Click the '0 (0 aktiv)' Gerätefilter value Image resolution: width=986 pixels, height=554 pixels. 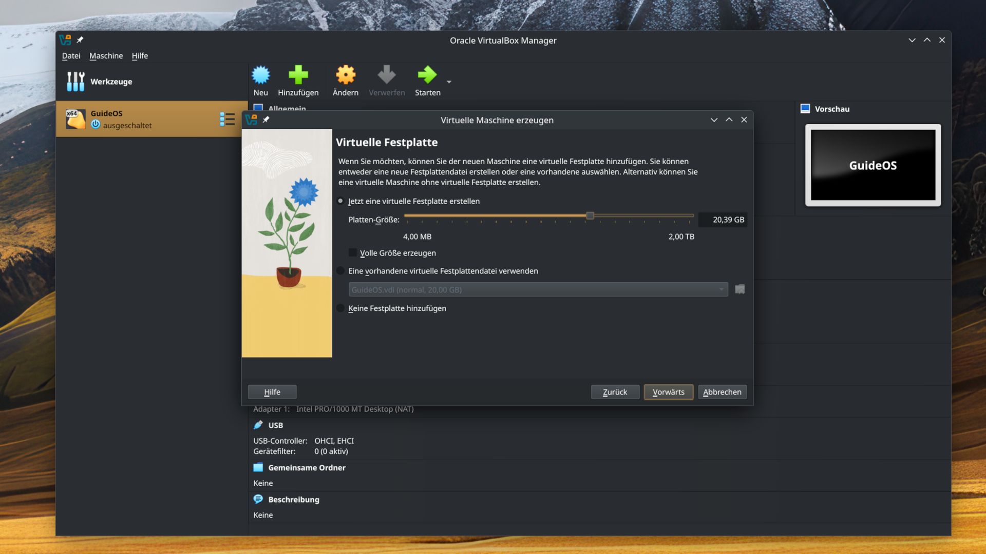[331, 451]
